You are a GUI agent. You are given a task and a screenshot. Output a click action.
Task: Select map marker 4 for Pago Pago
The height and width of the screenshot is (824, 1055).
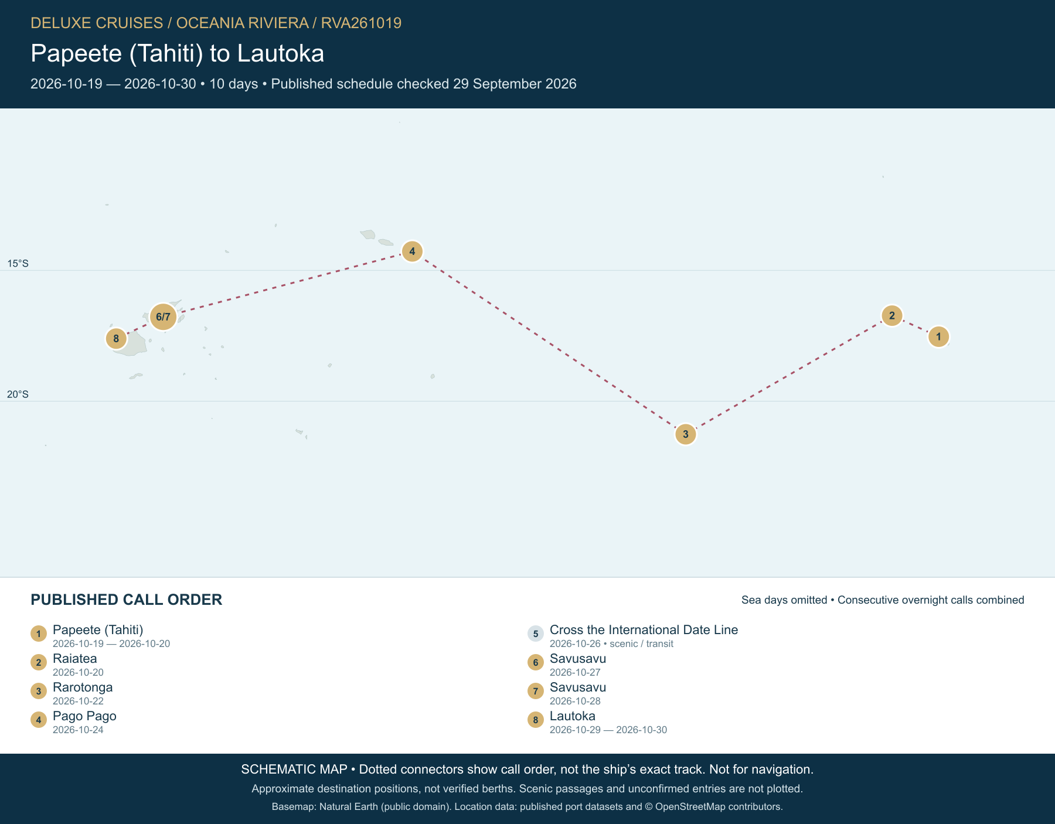412,251
